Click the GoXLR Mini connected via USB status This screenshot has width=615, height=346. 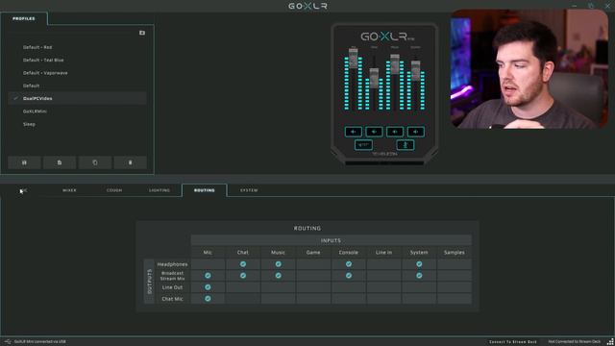pyautogui.click(x=40, y=342)
